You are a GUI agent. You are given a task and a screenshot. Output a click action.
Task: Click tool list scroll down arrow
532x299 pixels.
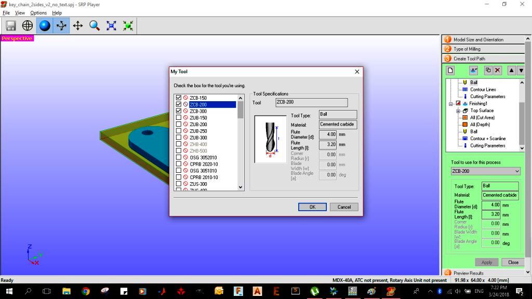coord(241,187)
